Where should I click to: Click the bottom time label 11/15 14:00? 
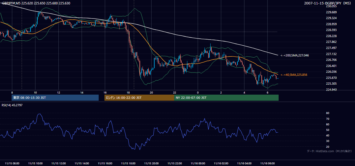click(82, 164)
